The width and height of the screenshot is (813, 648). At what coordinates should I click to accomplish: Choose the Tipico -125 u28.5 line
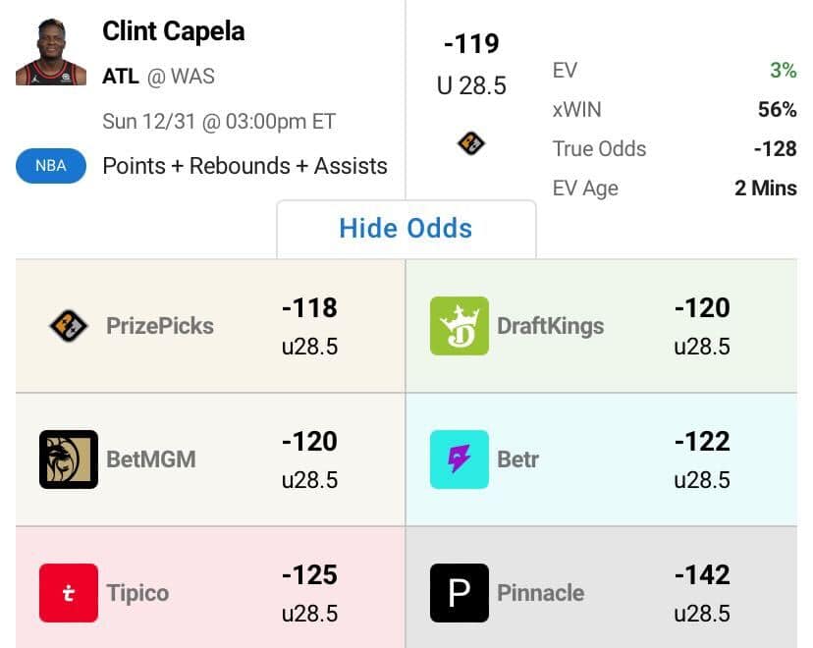coord(309,593)
